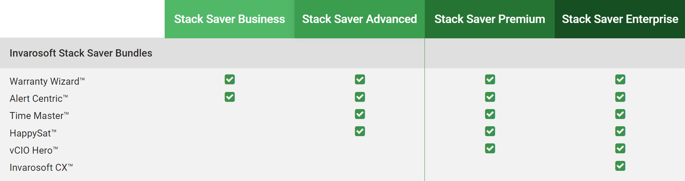Click Invarosoft CX checkmark under Enterprise

[620, 166]
